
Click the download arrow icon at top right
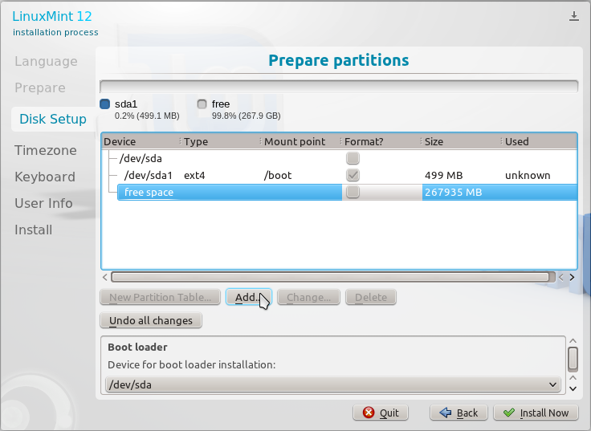click(x=574, y=16)
